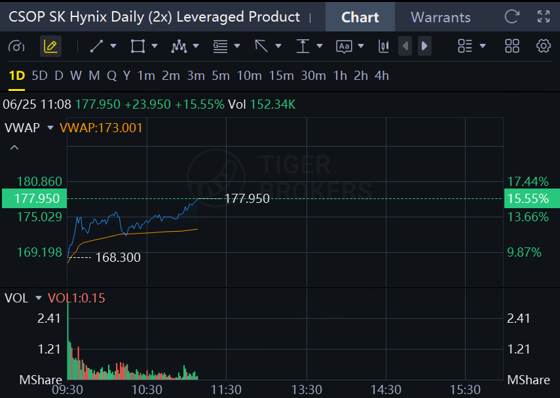Click the list layout icon
Screen dimensions: 560x398
[x=465, y=46]
